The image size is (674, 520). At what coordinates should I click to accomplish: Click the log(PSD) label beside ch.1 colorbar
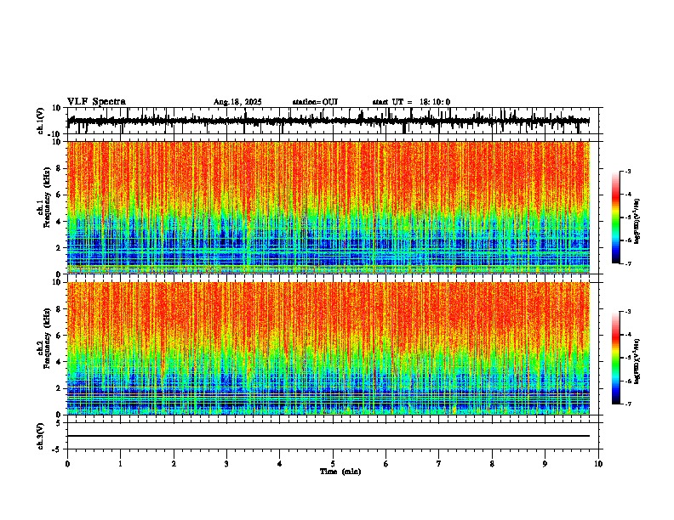(637, 222)
